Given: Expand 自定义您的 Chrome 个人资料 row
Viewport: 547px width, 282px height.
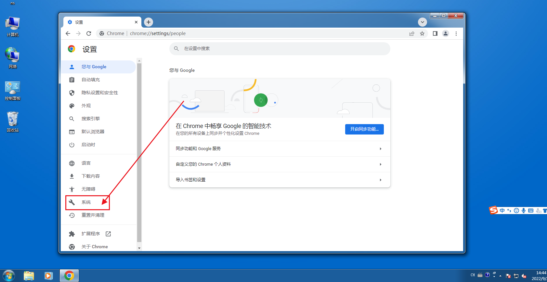Looking at the screenshot, I should click(280, 164).
